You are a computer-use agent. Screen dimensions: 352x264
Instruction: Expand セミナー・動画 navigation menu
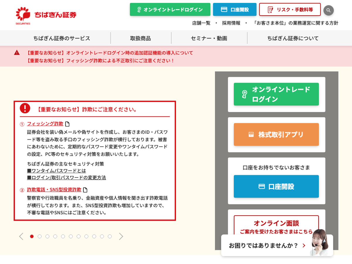coord(209,38)
